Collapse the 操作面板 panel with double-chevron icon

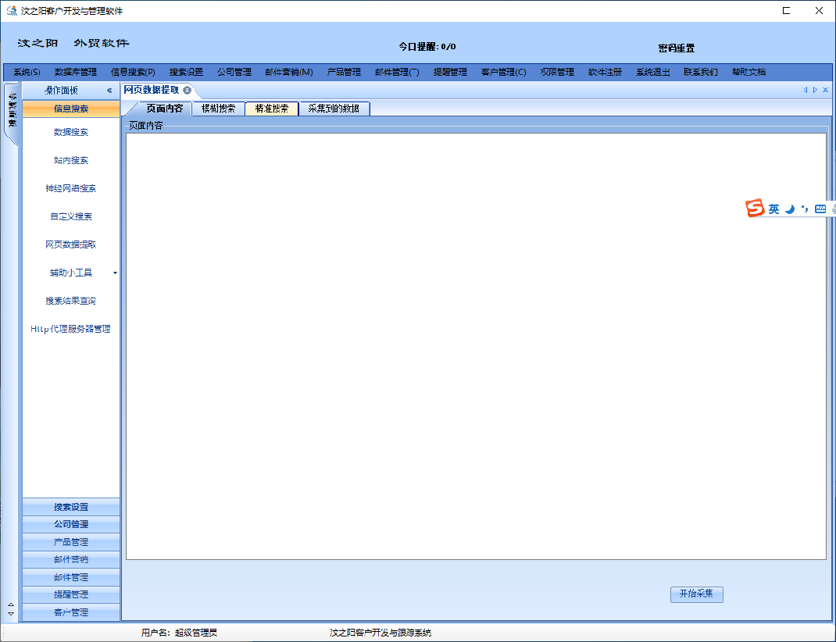click(109, 91)
